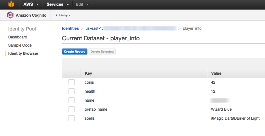Viewport: 265px width, 136px height.
Task: Open the us-east-1 identity breadcrumb link
Action: click(x=131, y=28)
